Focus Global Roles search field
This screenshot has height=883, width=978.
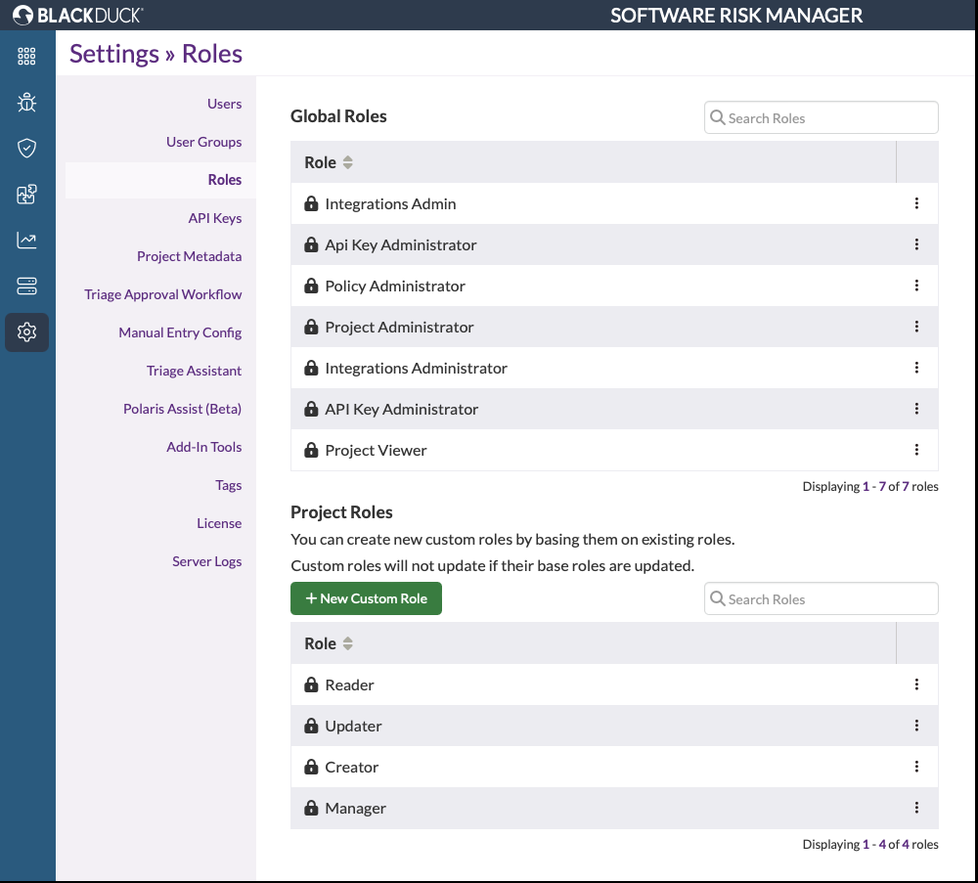click(x=821, y=118)
